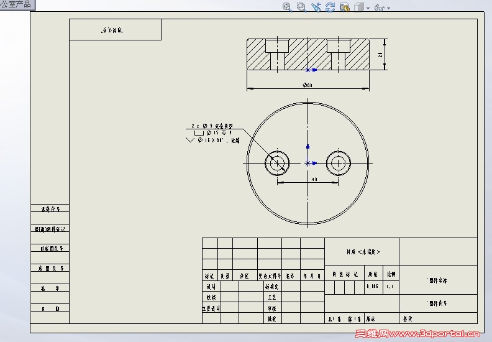Select the 处数 cell in revision table
The image size is (492, 342).
point(225,276)
